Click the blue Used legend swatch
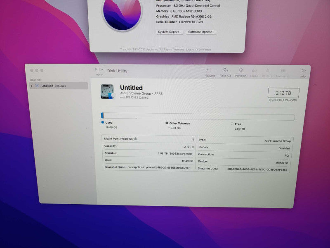Screen dimensions: 330x248 point(102,122)
